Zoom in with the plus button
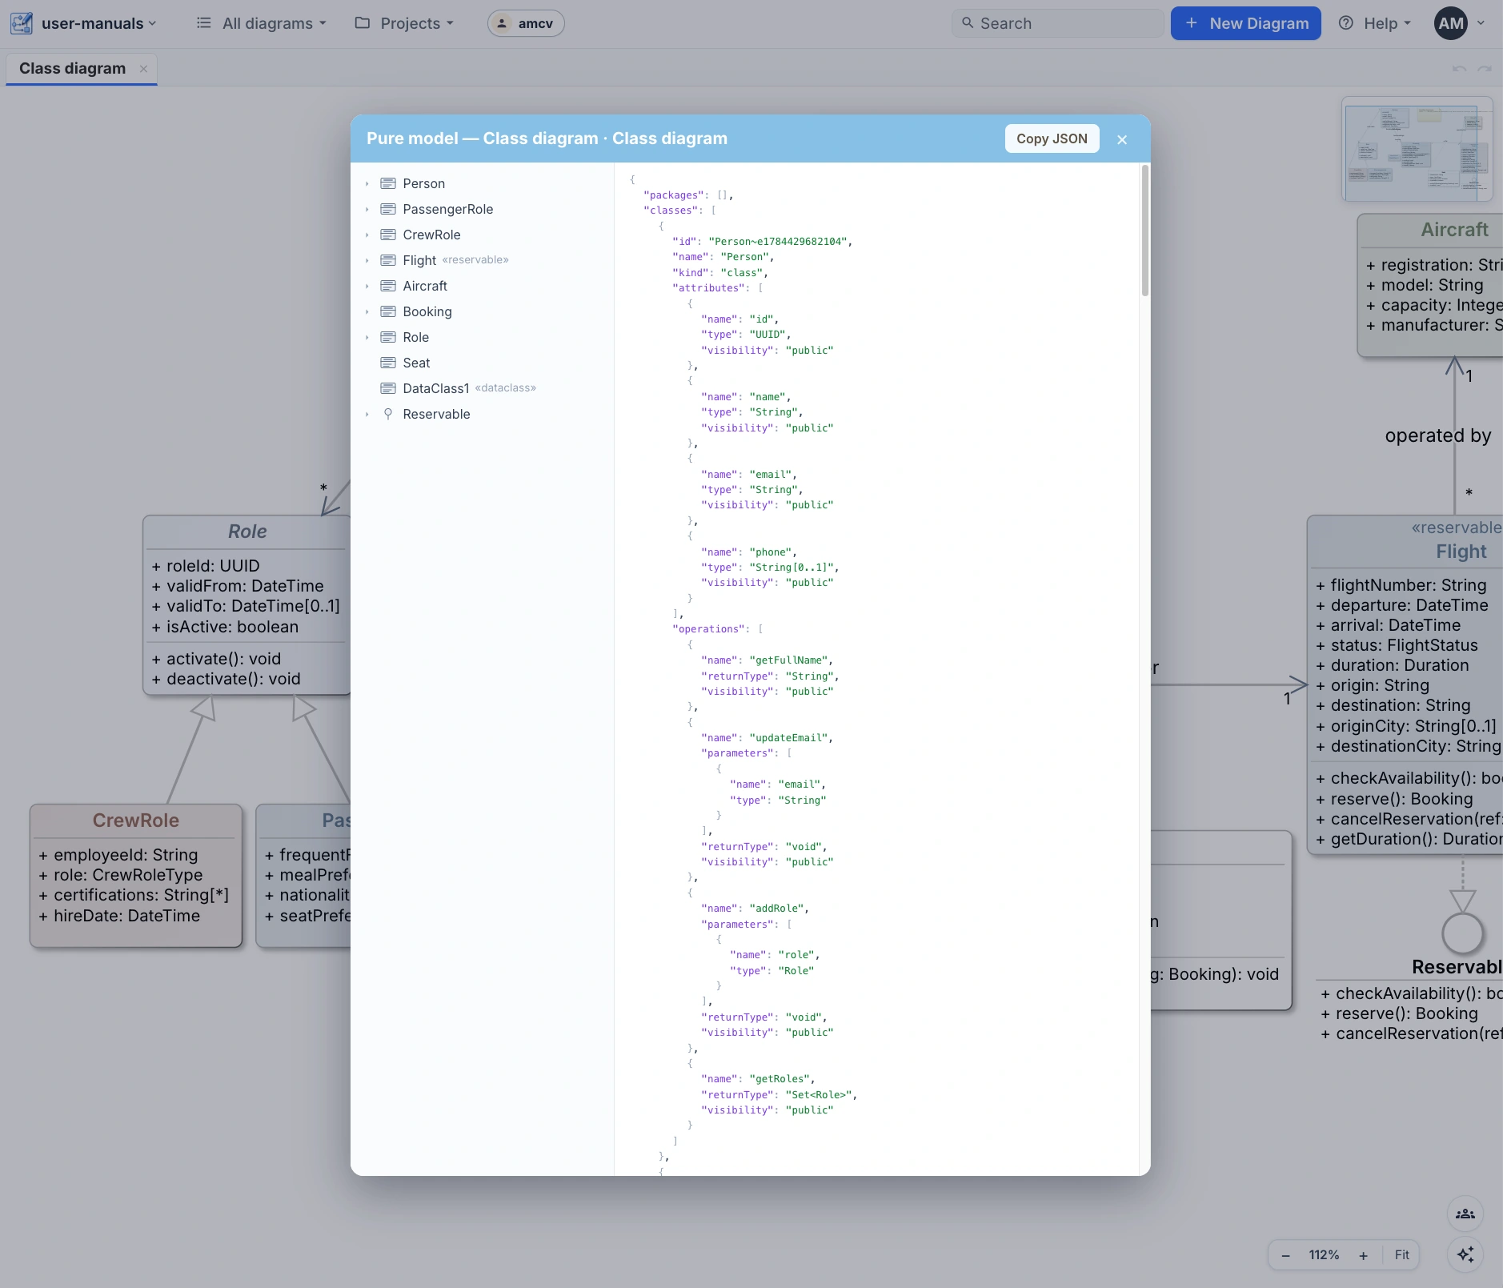This screenshot has width=1503, height=1288. point(1363,1255)
